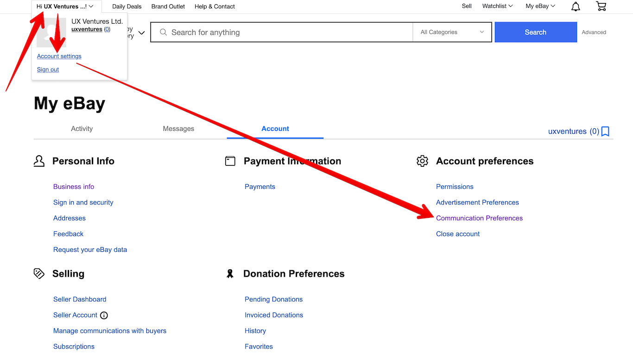Viewport: 633px width, 356px height.
Task: Open Business info link
Action: point(74,187)
